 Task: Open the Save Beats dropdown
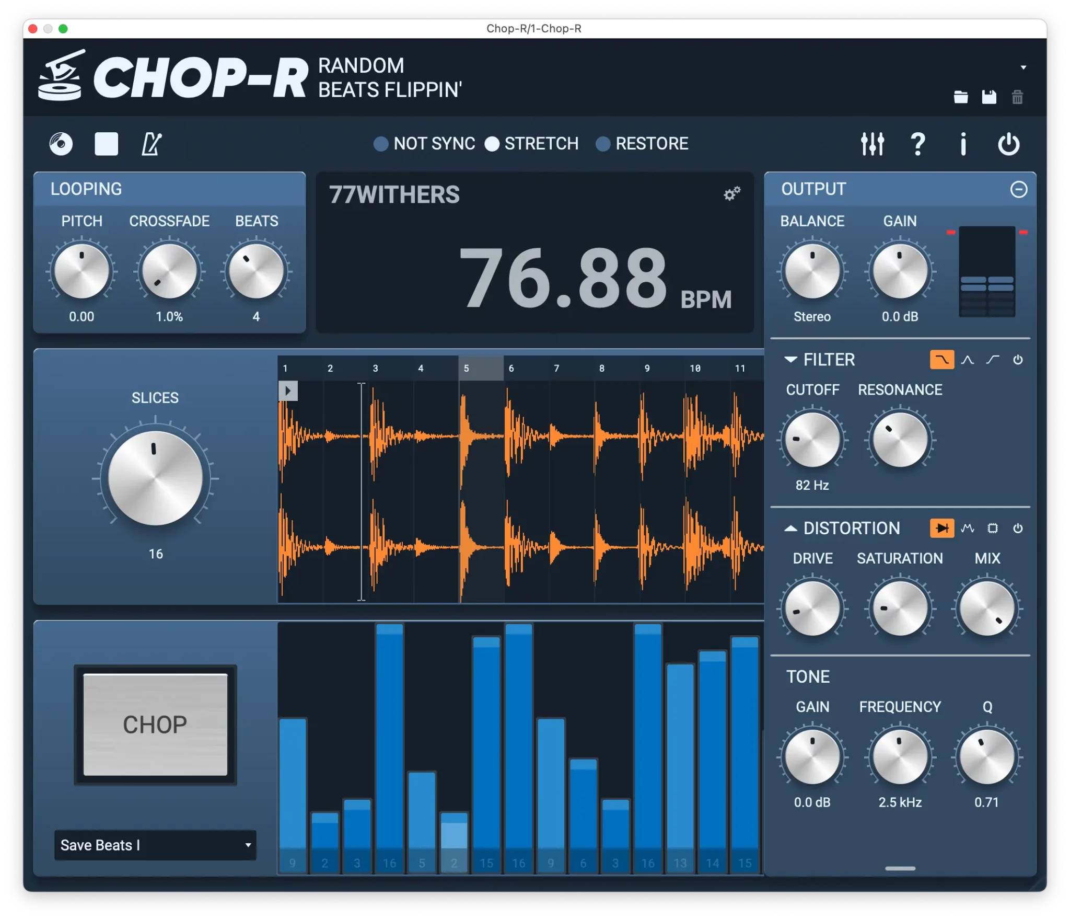[x=155, y=845]
